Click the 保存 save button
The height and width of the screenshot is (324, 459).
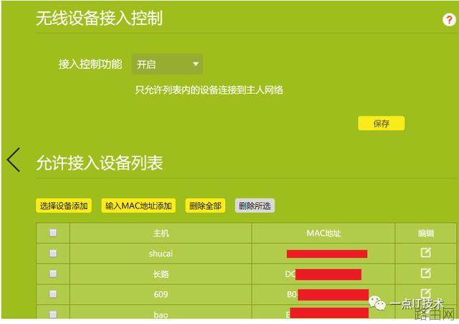pyautogui.click(x=381, y=123)
